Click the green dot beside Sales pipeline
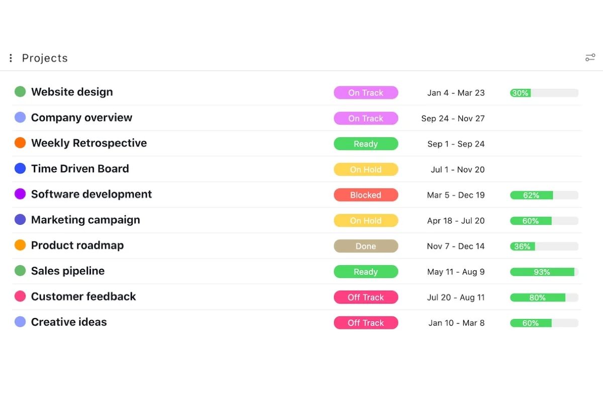 (x=20, y=271)
